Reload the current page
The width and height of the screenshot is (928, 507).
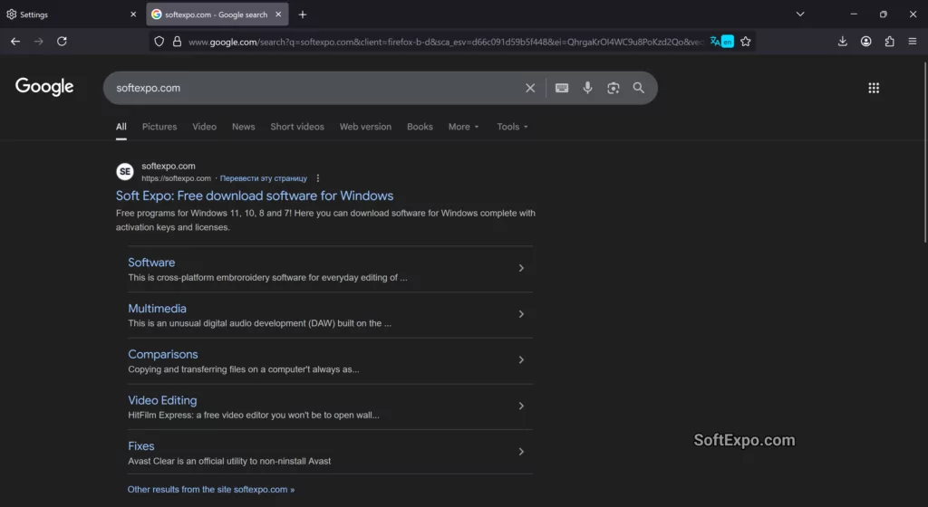click(62, 42)
